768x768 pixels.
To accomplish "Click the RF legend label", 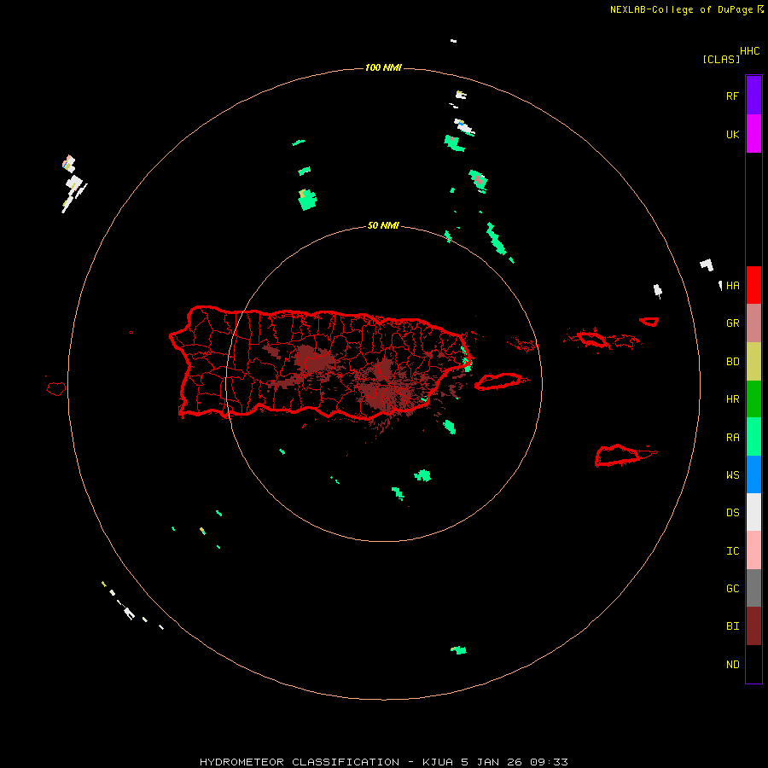I will click(x=732, y=96).
